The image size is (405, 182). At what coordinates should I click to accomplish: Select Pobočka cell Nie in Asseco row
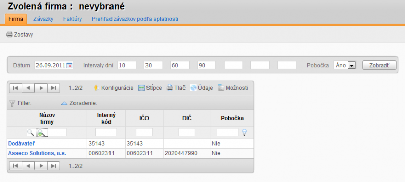232,153
